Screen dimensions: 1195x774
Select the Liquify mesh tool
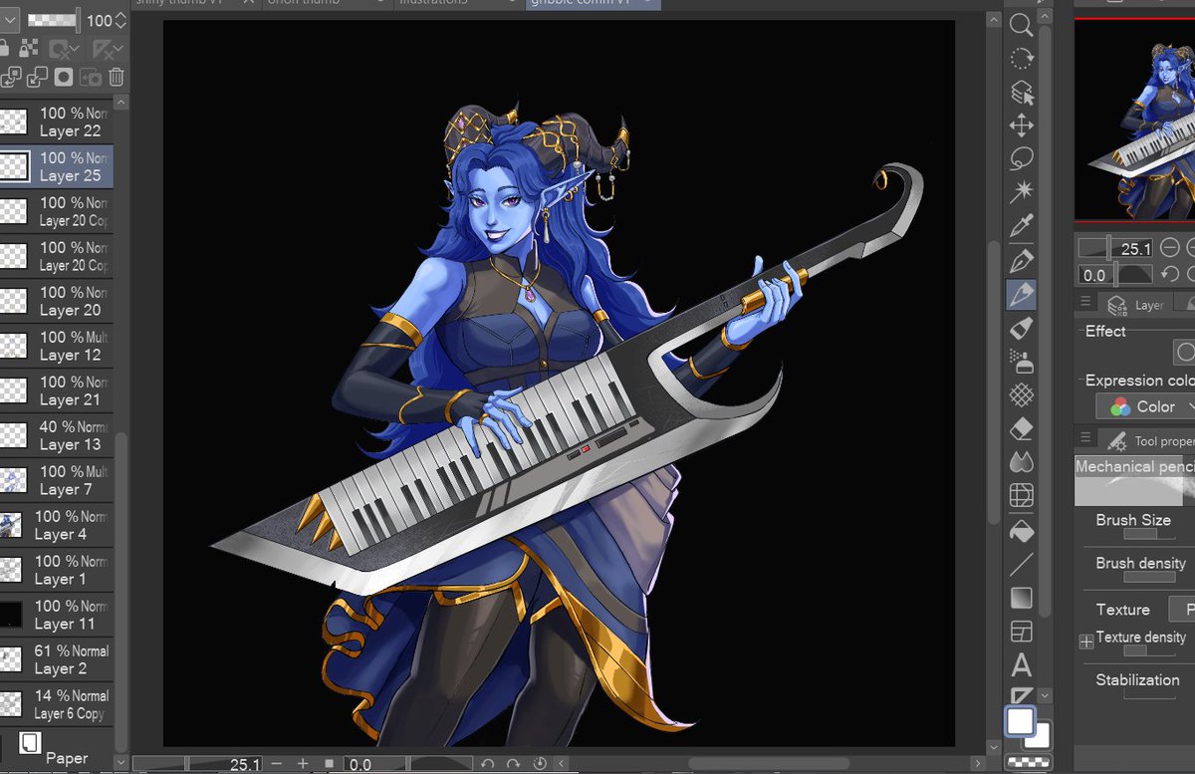1021,495
